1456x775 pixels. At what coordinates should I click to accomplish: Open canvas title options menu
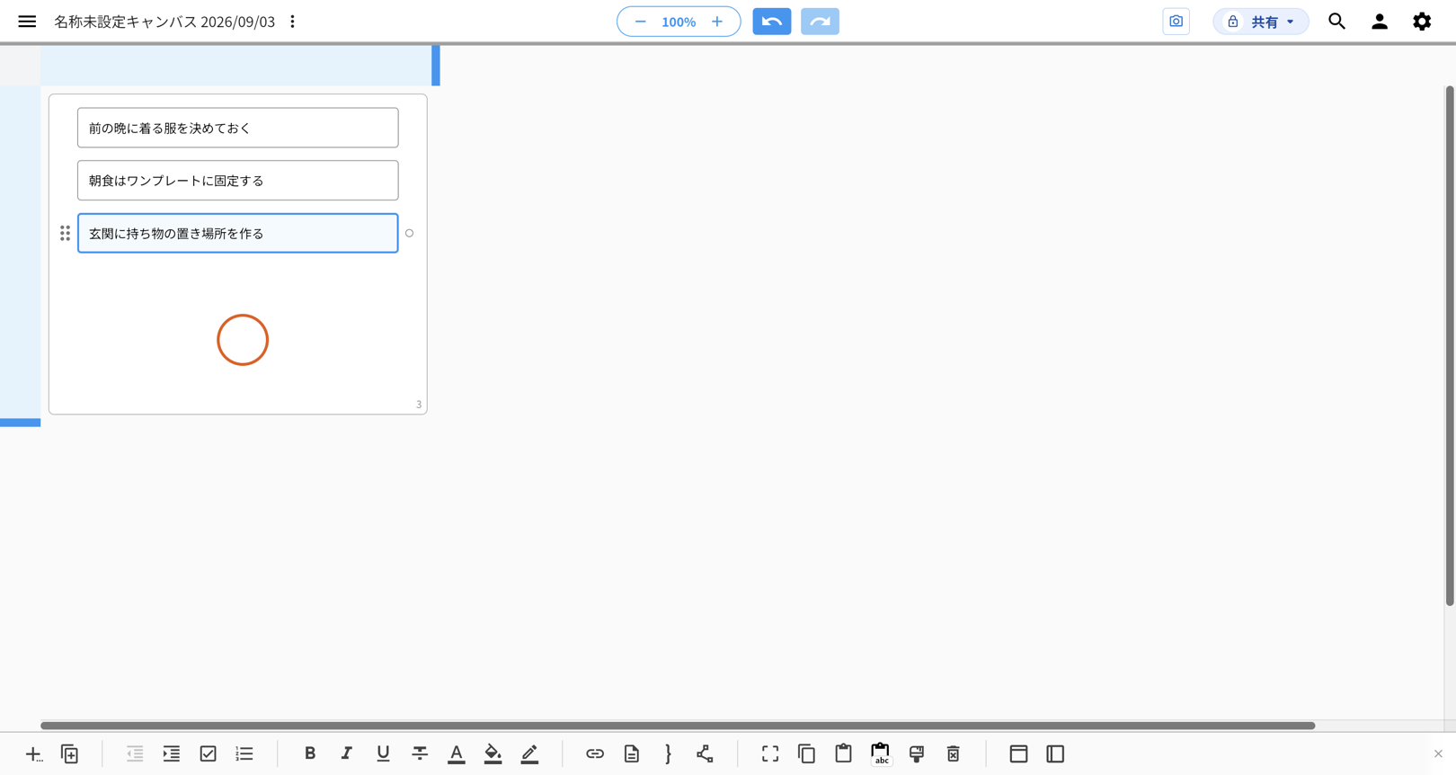[x=292, y=22]
